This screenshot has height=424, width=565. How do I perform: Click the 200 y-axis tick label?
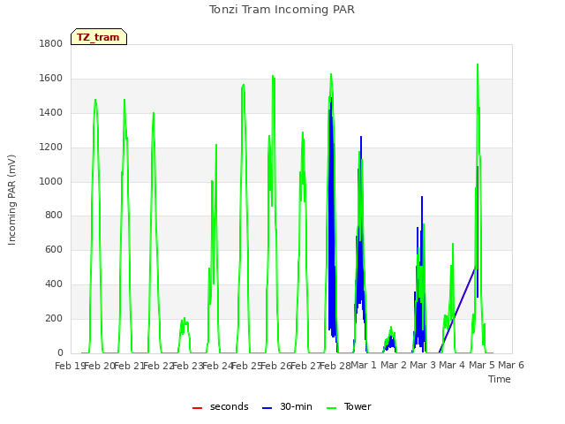pyautogui.click(x=54, y=318)
